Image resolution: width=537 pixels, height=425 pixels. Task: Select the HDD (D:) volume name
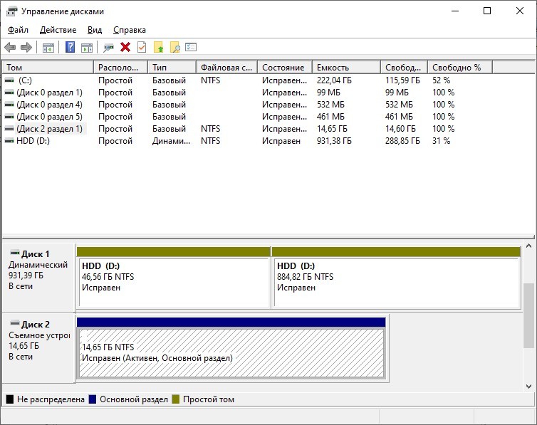coord(33,141)
